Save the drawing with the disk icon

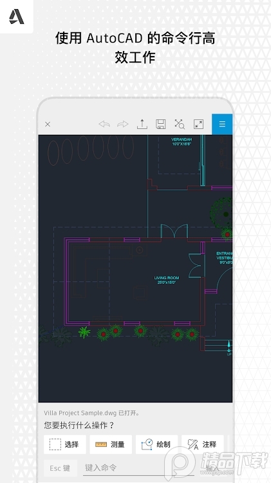[160, 124]
